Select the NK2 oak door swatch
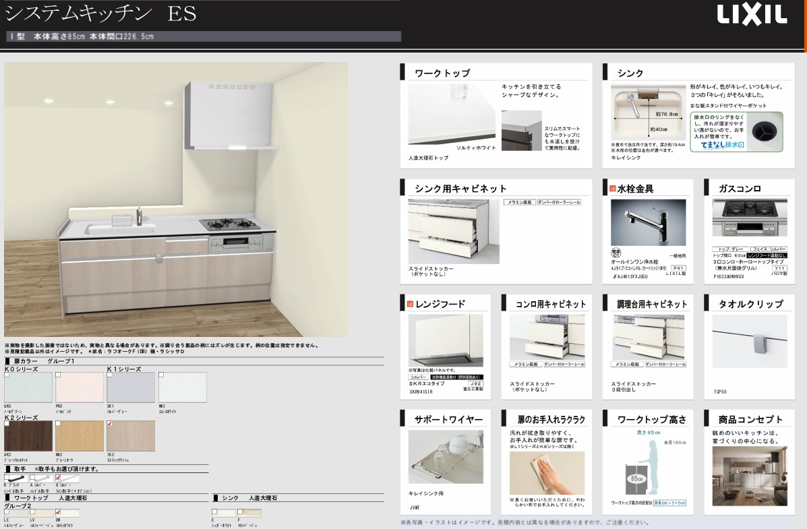 [80, 436]
